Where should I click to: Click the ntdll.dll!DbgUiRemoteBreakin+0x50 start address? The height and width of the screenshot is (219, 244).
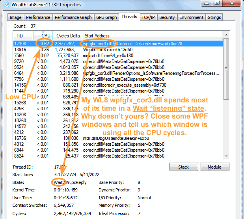116,138
